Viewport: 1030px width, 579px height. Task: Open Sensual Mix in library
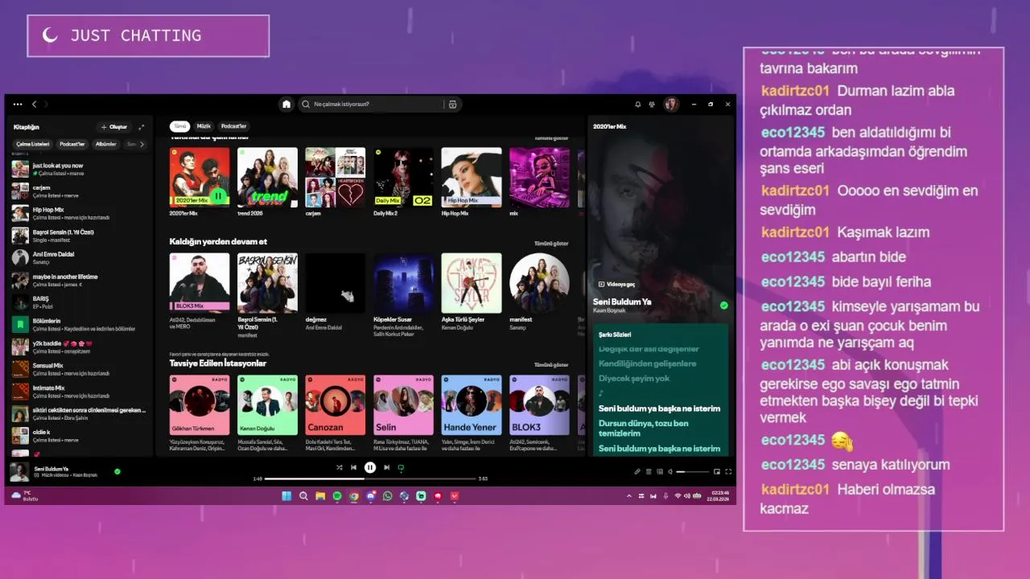click(79, 369)
